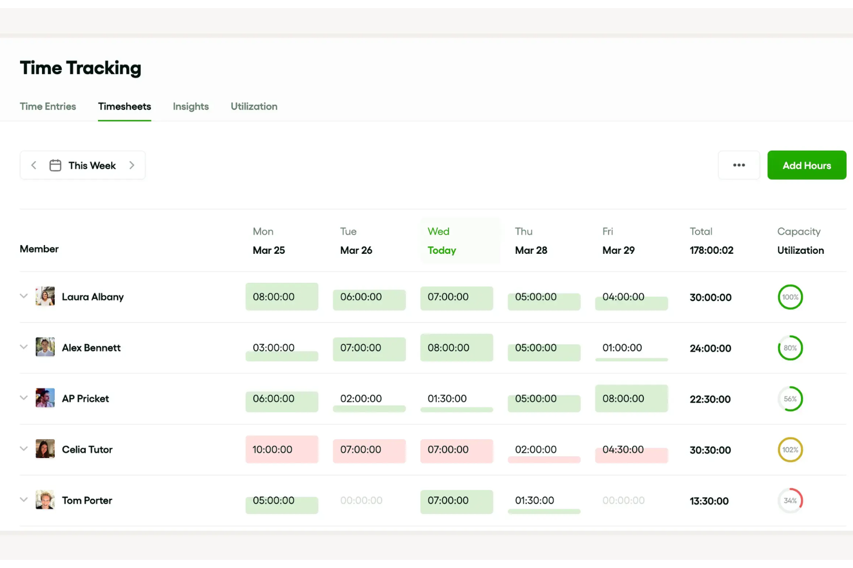Open Alex Bennett's Wednesday 08:00:00 entry
This screenshot has width=853, height=568.
tap(457, 348)
